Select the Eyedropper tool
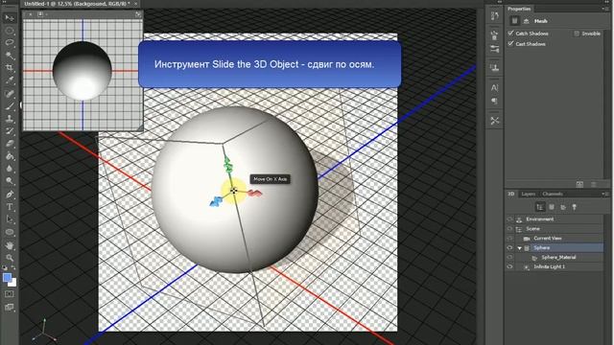 point(10,80)
